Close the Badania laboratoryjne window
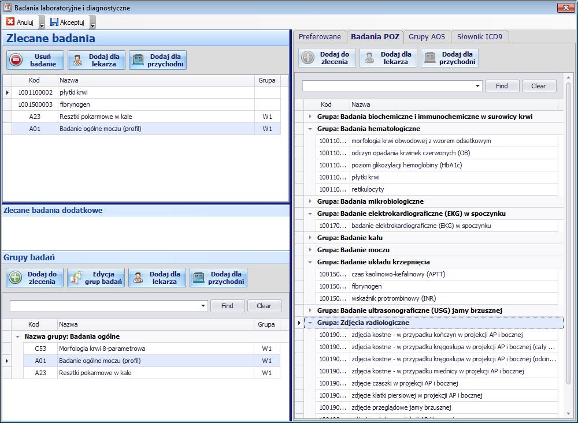 (x=565, y=8)
